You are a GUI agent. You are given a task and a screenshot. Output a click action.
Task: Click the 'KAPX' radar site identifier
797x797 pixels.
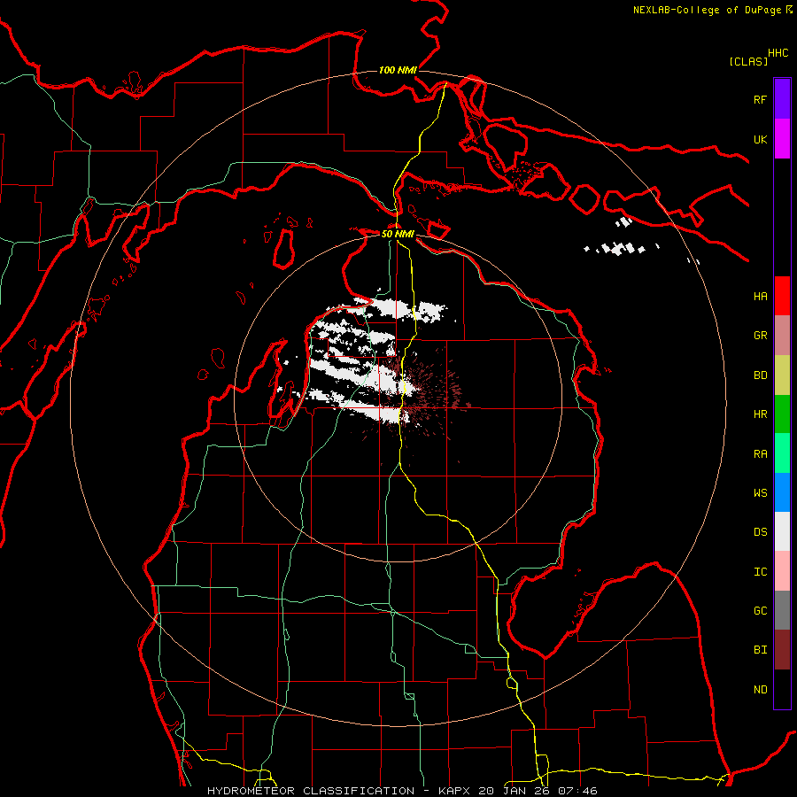[454, 791]
